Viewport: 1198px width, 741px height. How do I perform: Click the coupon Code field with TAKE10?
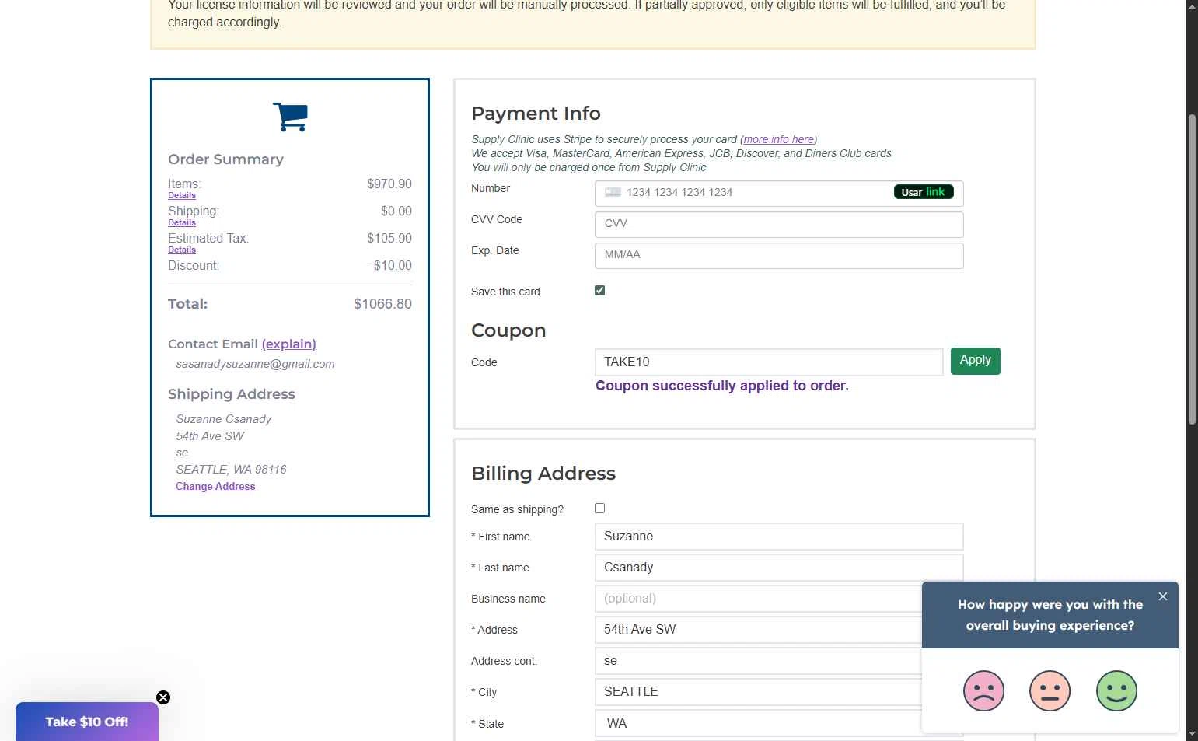coord(769,362)
